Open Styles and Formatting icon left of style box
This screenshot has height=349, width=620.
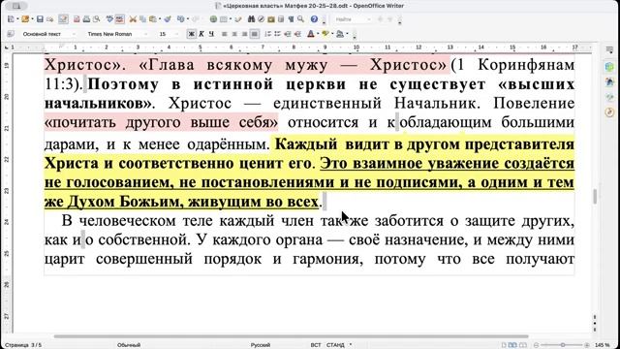click(11, 34)
